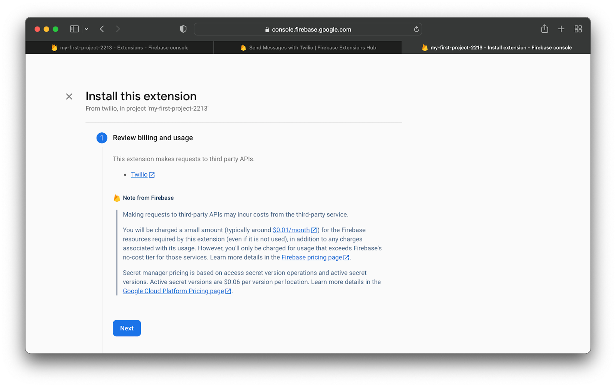Image resolution: width=616 pixels, height=387 pixels.
Task: Reload the page with the refresh icon
Action: [x=416, y=29]
